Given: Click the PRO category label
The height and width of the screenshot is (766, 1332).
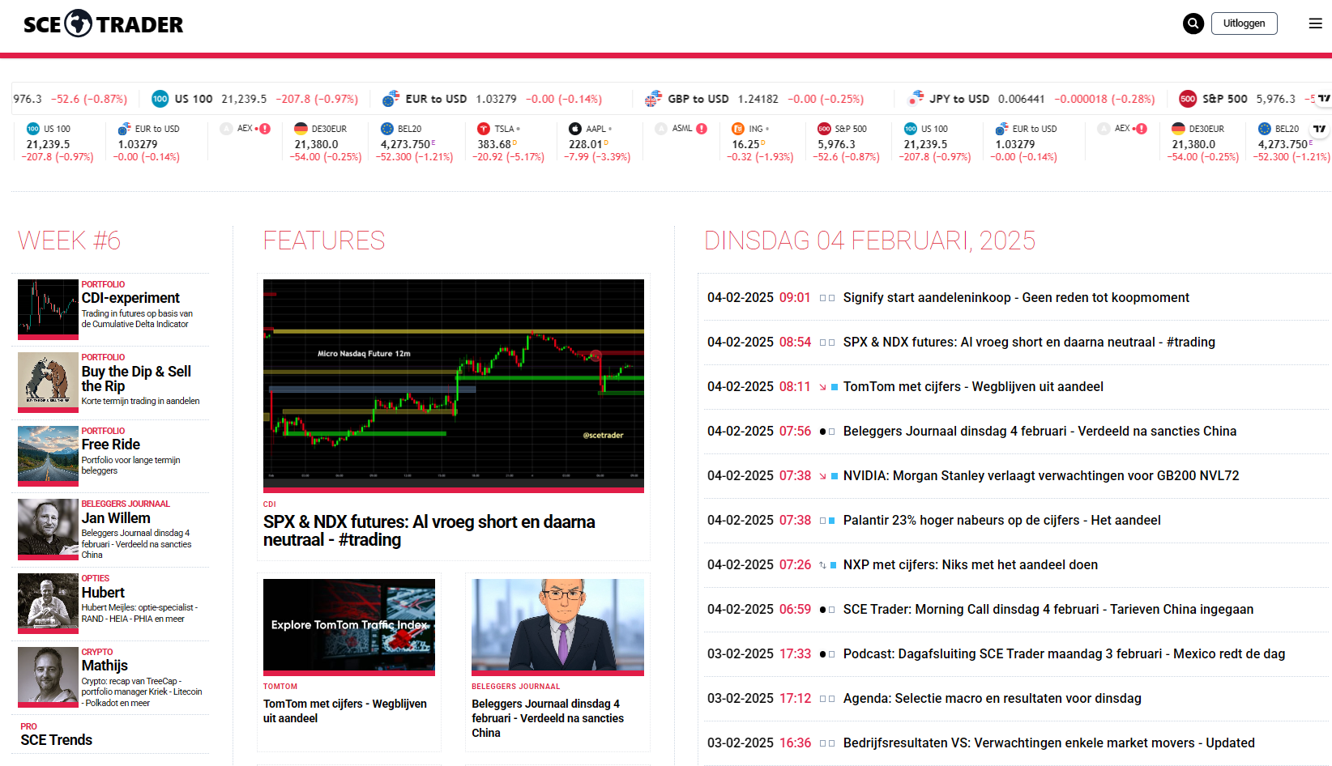Looking at the screenshot, I should 29,727.
